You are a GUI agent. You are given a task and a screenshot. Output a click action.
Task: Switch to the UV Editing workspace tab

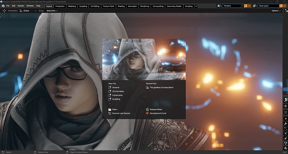95,6
